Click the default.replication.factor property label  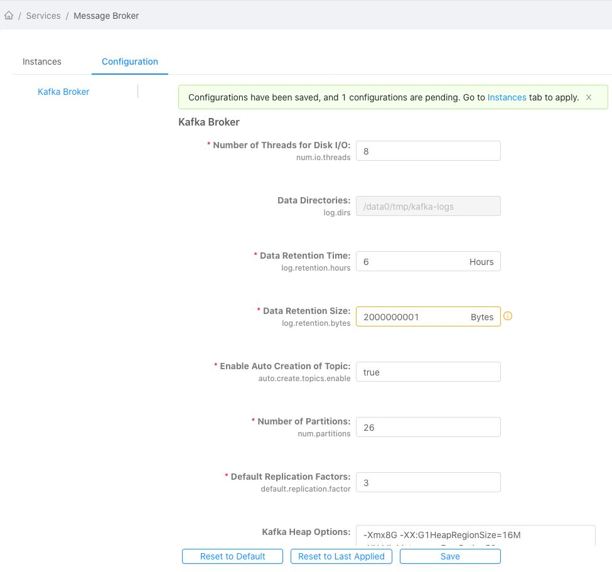click(x=306, y=489)
